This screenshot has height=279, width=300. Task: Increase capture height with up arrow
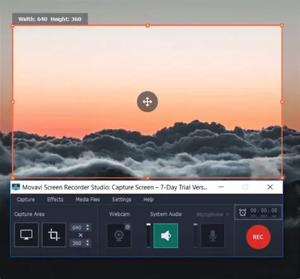tap(87, 241)
